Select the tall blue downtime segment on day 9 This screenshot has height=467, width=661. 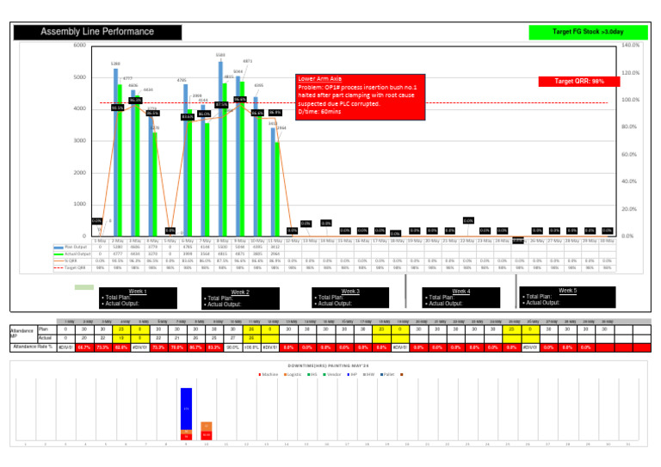186,409
